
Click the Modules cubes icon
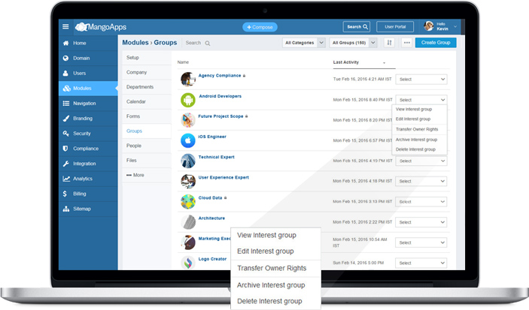(66, 88)
